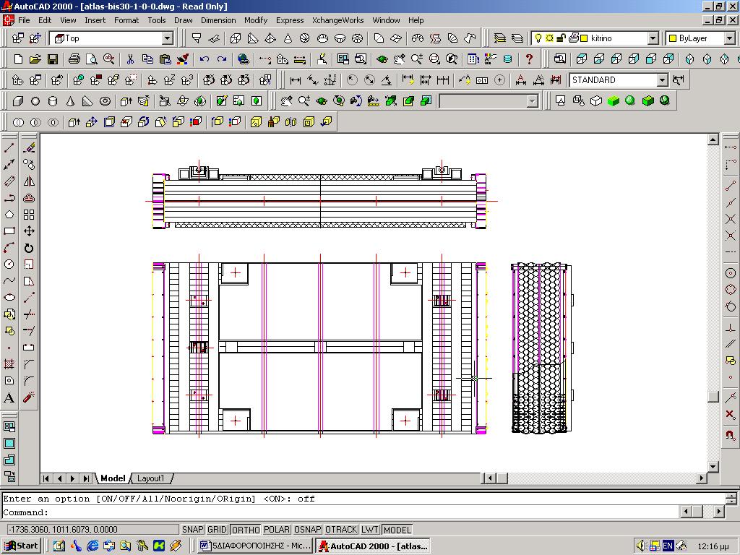Toggle SNAP mode in status bar
The height and width of the screenshot is (555, 740).
(192, 530)
